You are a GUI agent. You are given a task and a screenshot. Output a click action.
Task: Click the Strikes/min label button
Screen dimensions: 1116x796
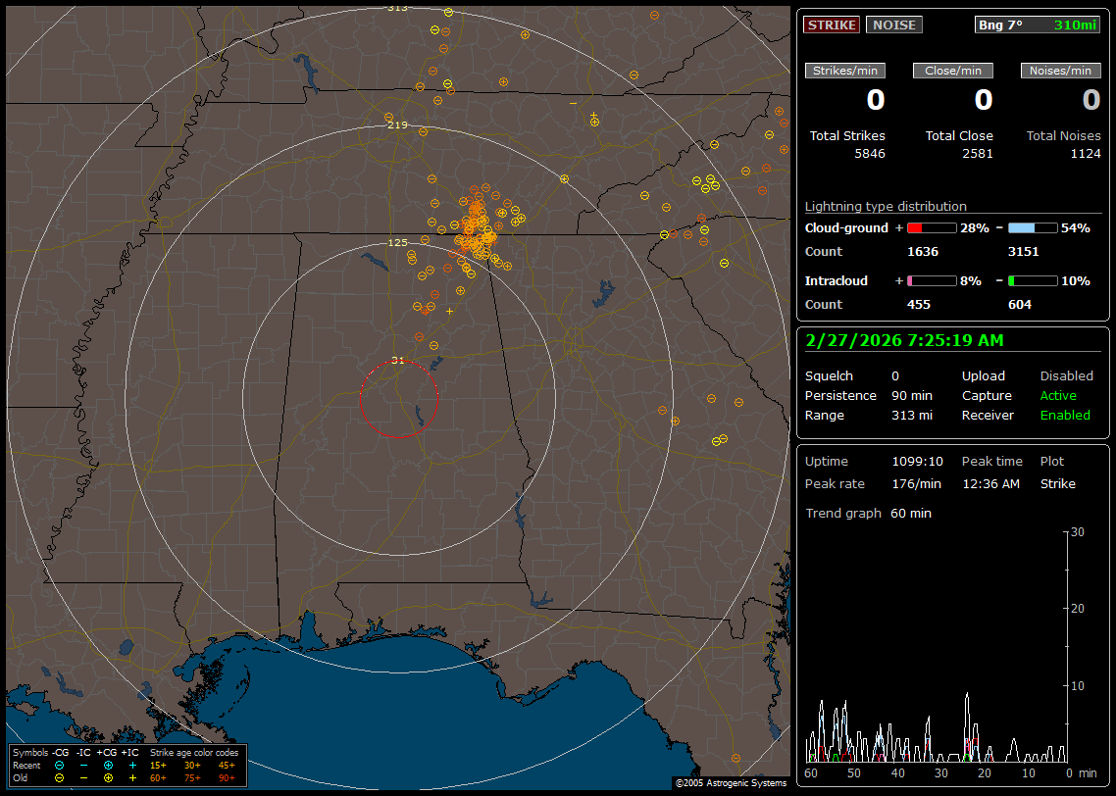845,71
